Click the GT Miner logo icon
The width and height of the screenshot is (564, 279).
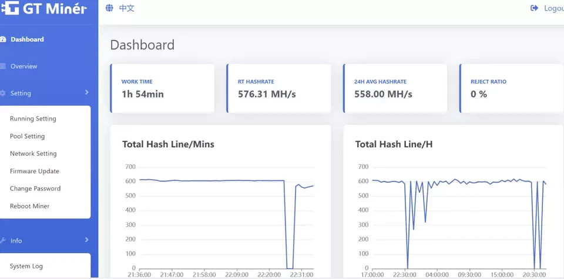pos(10,9)
